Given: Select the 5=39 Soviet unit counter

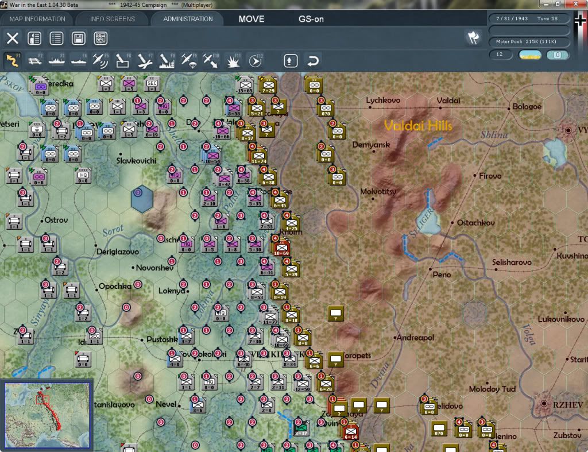Looking at the screenshot, I should tap(291, 269).
